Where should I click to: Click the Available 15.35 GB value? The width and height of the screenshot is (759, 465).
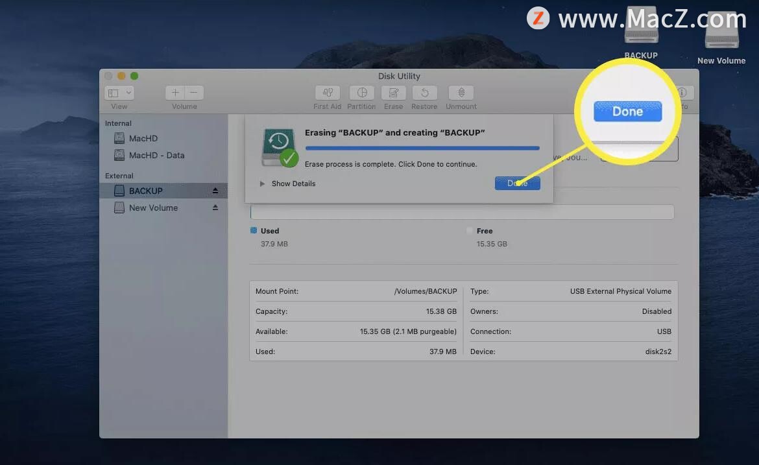click(408, 331)
